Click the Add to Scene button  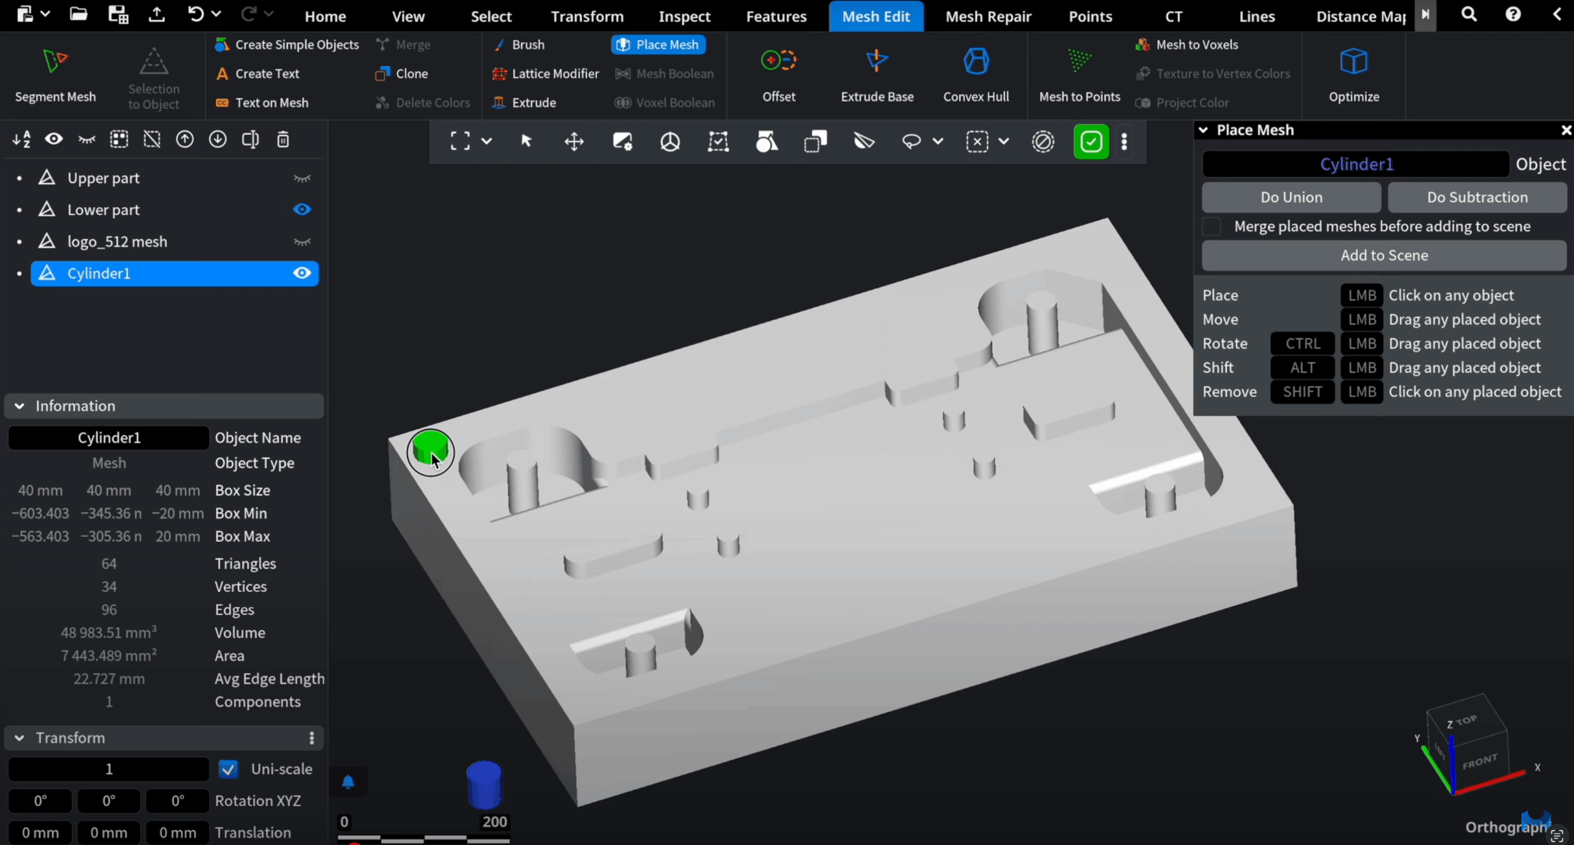(x=1383, y=255)
